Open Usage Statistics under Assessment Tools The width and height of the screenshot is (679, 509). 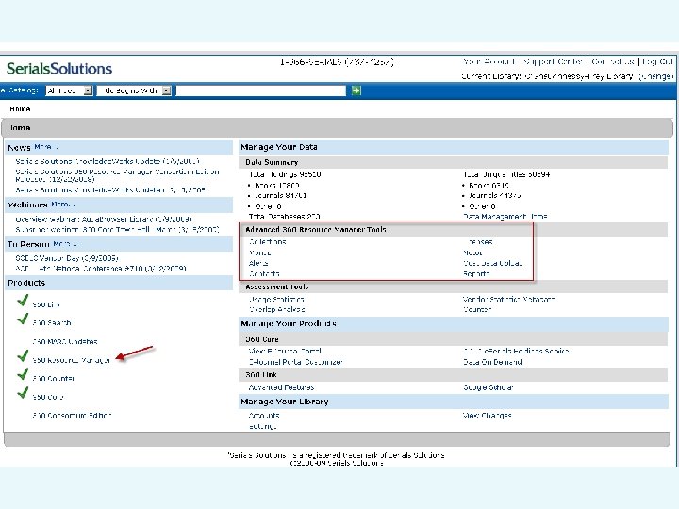[x=276, y=299]
